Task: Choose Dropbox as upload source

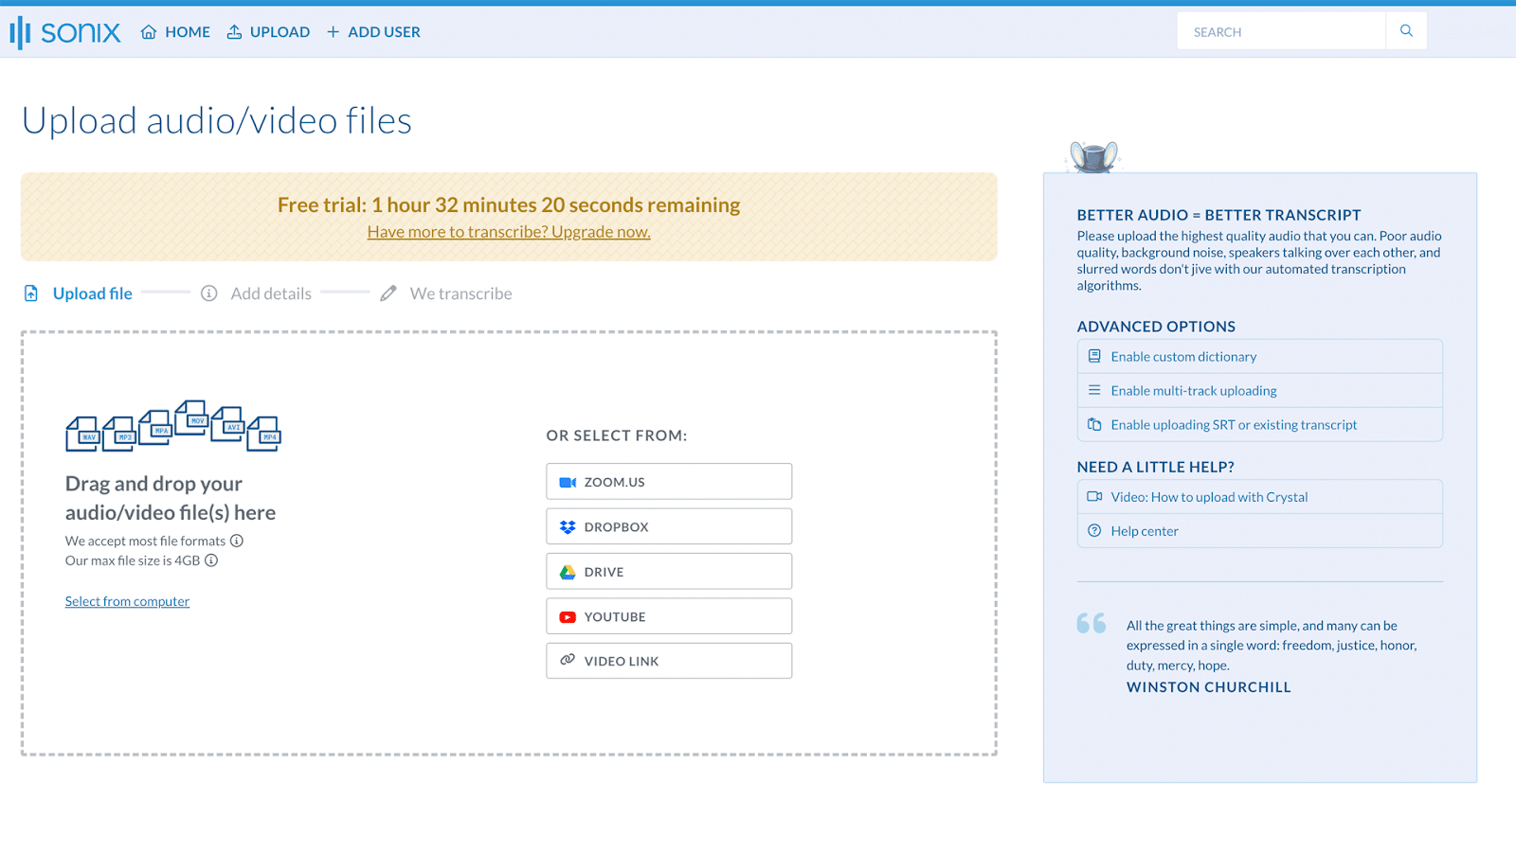Action: (669, 526)
